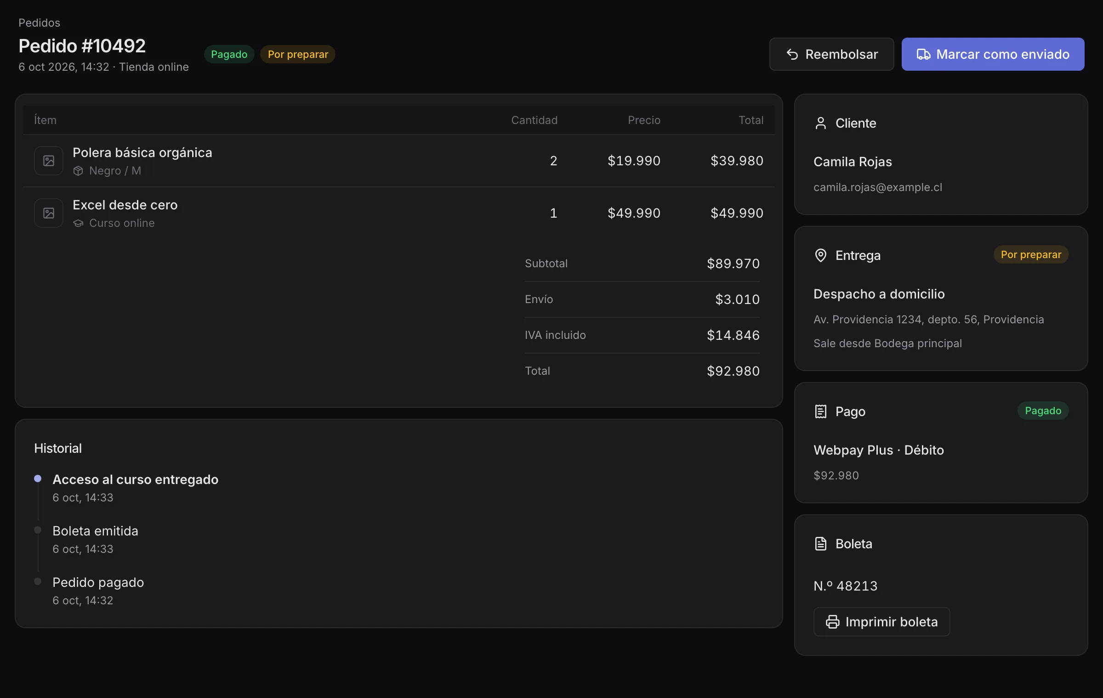Click the Acceso al curso entregado history entry

pyautogui.click(x=135, y=479)
